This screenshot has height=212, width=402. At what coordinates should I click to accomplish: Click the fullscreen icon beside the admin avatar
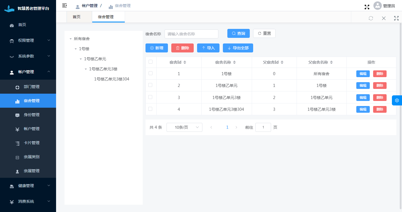(367, 7)
